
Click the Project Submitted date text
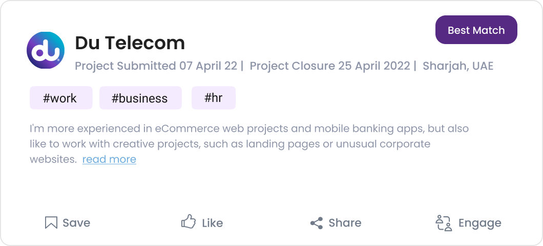pos(156,66)
